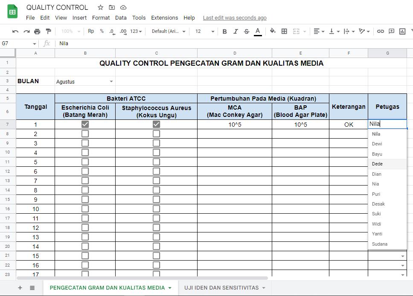Open the borders menu

click(x=284, y=31)
